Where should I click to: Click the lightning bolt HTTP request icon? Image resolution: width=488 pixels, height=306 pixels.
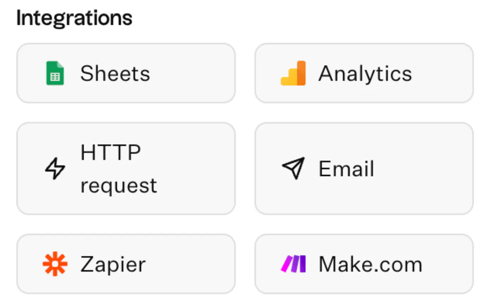click(x=55, y=169)
